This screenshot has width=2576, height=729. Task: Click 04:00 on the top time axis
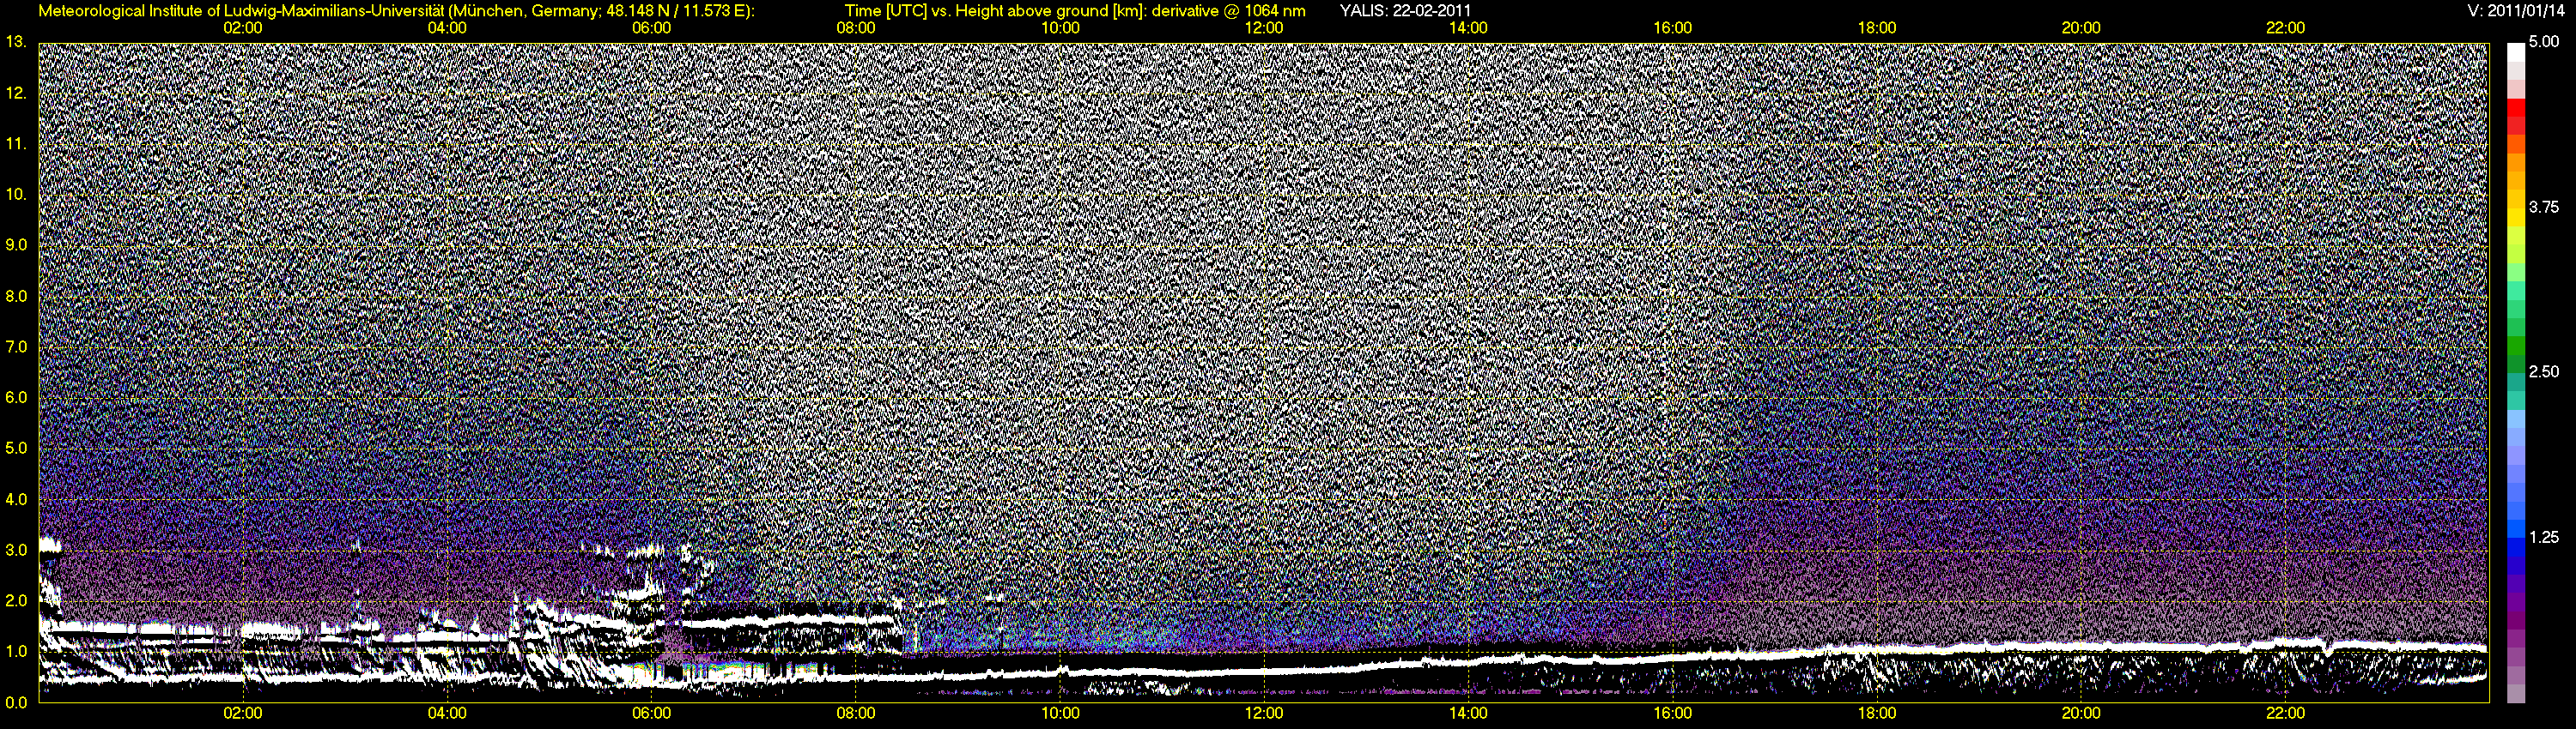point(447,28)
